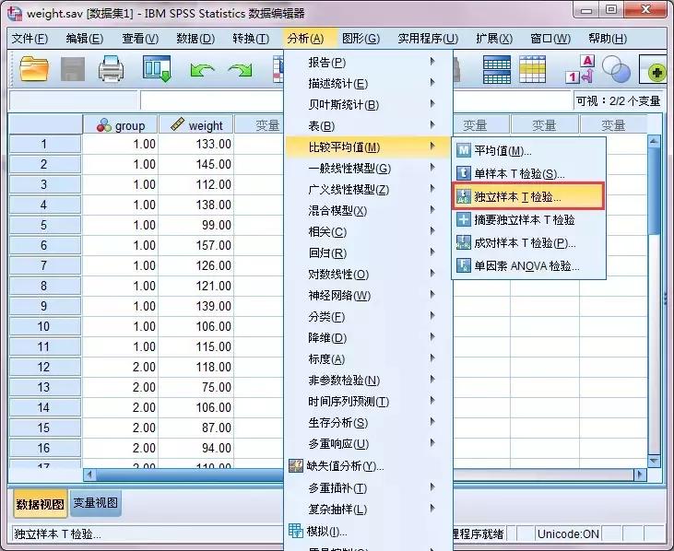Click the Open folder toolbar icon
The width and height of the screenshot is (674, 551).
pos(34,69)
